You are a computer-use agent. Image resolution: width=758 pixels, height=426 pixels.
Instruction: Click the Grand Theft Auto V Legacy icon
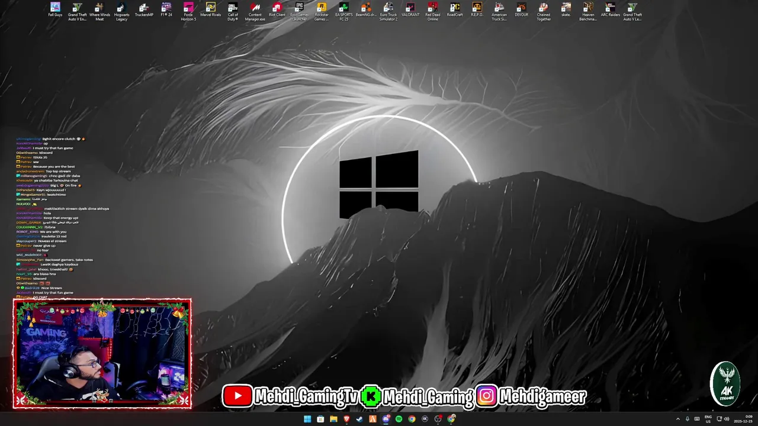coord(632,12)
